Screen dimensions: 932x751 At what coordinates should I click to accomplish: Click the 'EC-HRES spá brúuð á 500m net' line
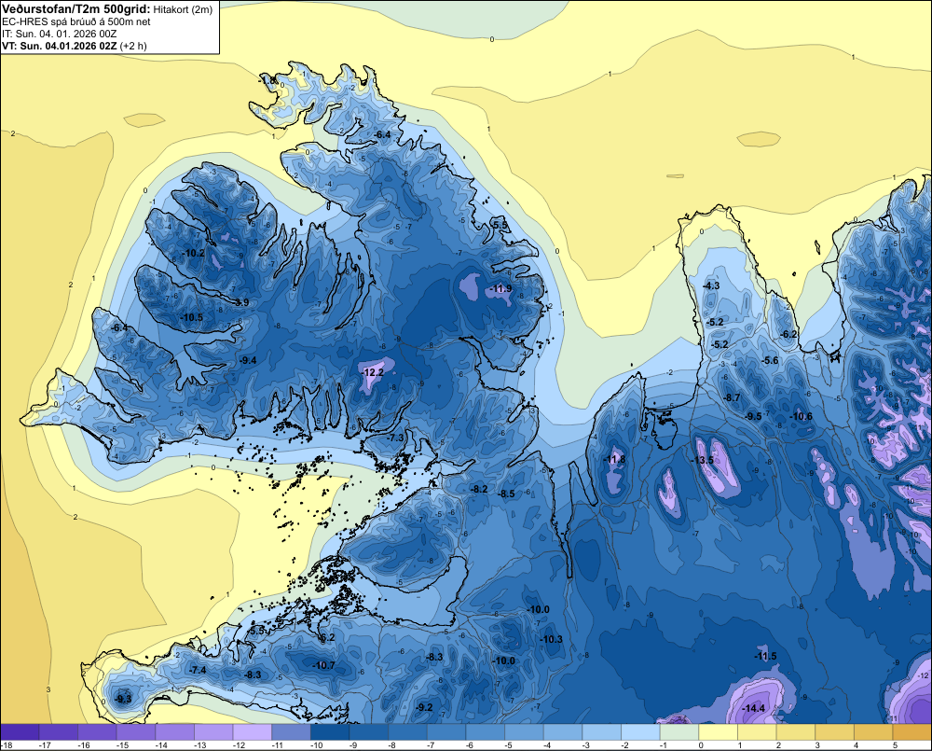click(x=76, y=21)
